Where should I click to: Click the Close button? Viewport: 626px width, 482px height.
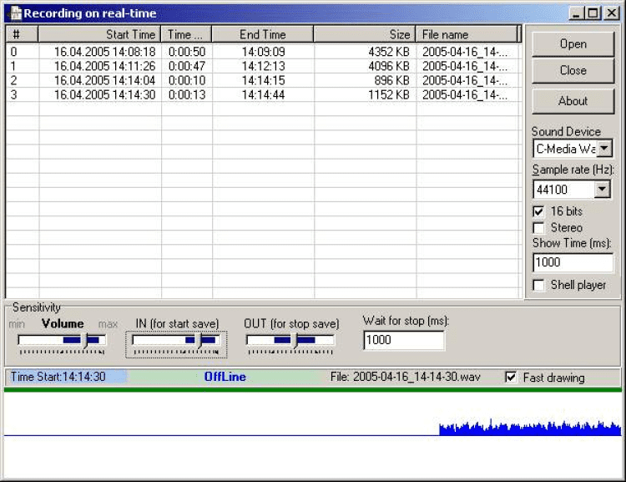[x=573, y=71]
